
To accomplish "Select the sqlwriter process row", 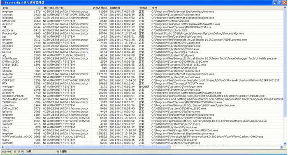I will pyautogui.click(x=142, y=105).
